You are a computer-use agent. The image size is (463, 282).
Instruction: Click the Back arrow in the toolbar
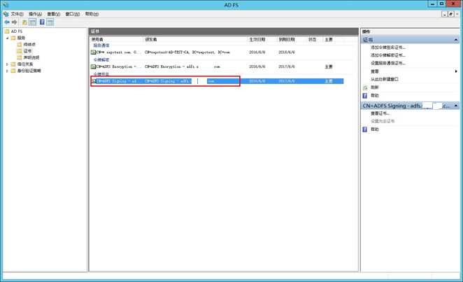pos(7,22)
